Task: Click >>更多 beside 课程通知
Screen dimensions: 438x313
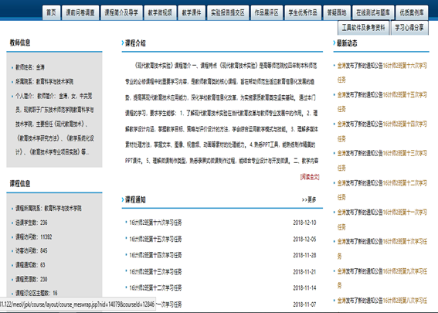Action: pyautogui.click(x=309, y=200)
